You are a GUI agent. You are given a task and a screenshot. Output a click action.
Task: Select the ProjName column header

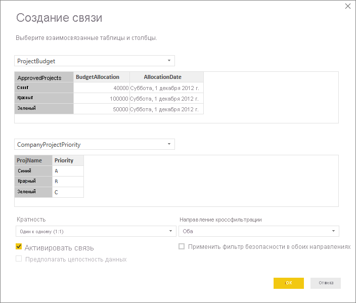(33, 160)
